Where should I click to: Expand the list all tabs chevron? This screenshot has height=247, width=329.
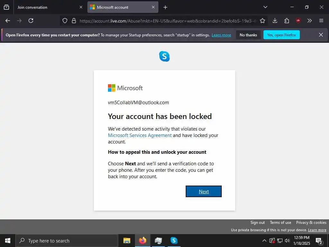point(265,7)
